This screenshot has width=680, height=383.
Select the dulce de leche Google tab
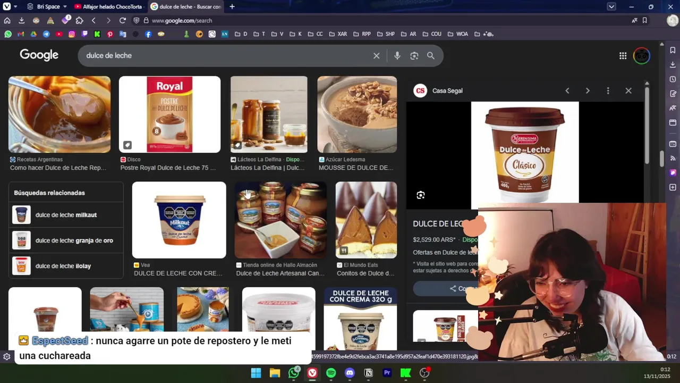(185, 6)
